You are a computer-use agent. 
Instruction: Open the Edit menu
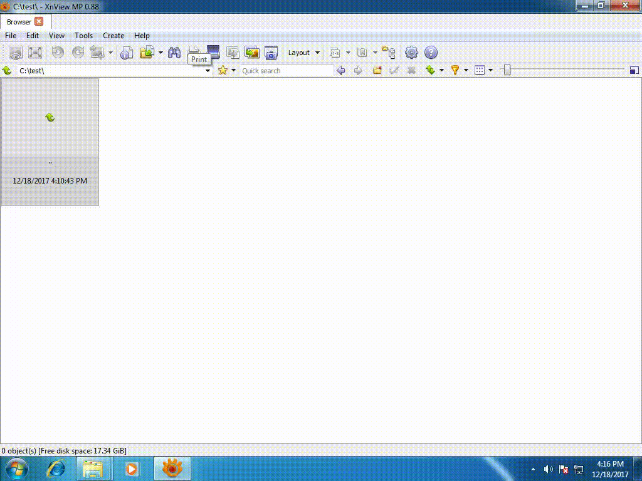point(33,36)
